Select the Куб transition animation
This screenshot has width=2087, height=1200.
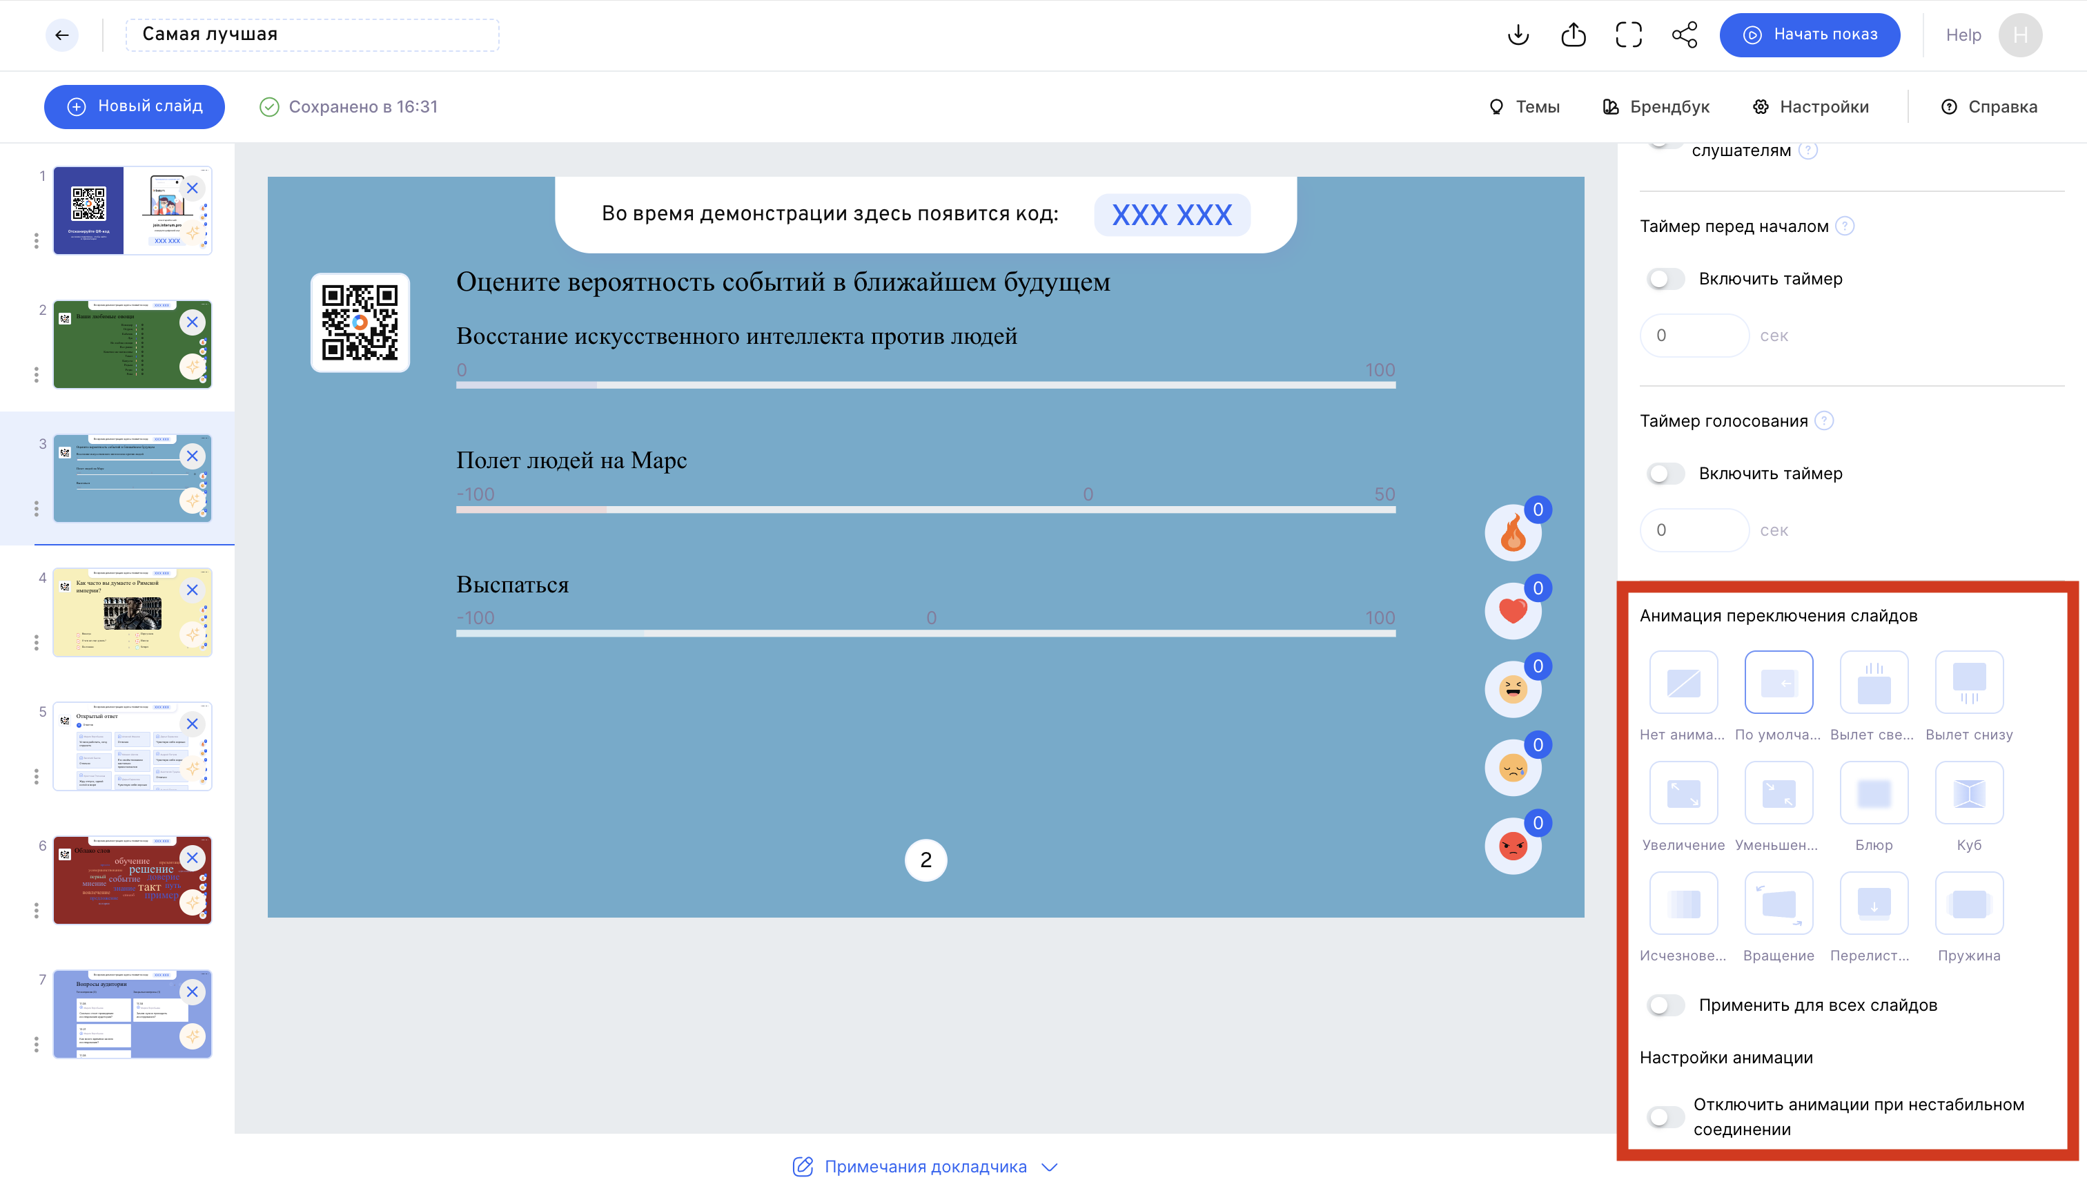point(1968,793)
